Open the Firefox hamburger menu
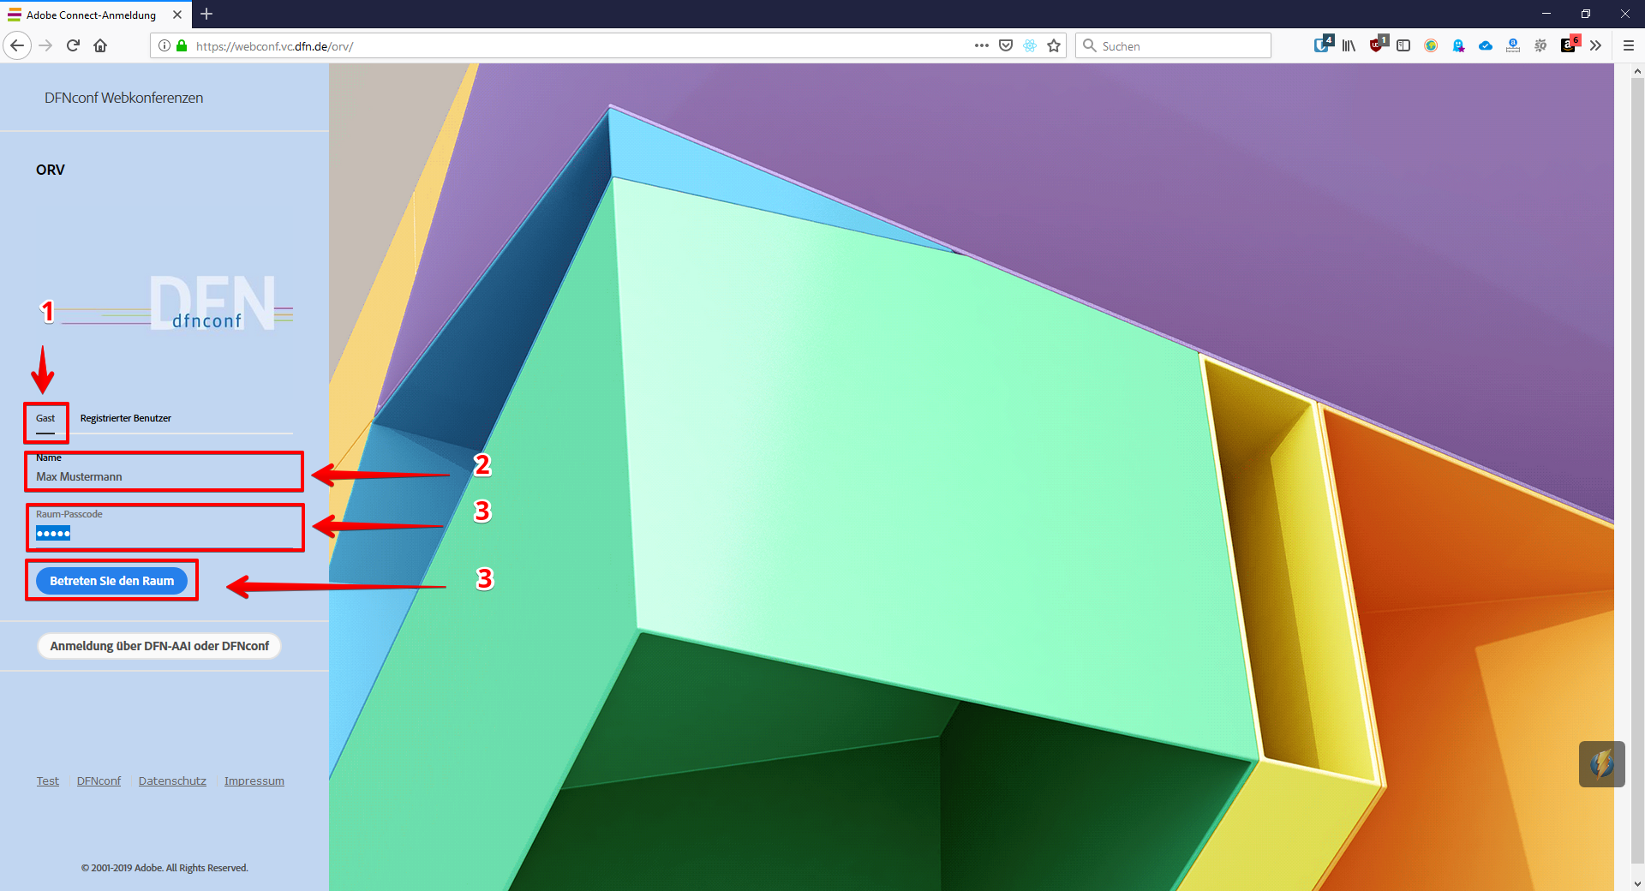This screenshot has height=891, width=1645. click(x=1629, y=45)
